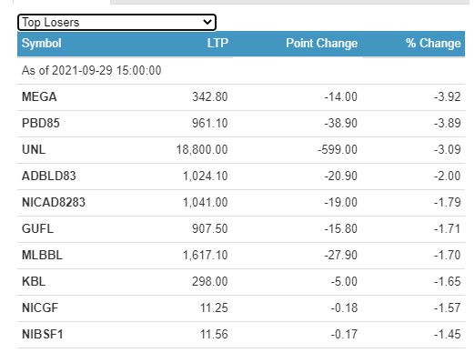
Task: Select MLBBL symbol link
Action: [42, 256]
